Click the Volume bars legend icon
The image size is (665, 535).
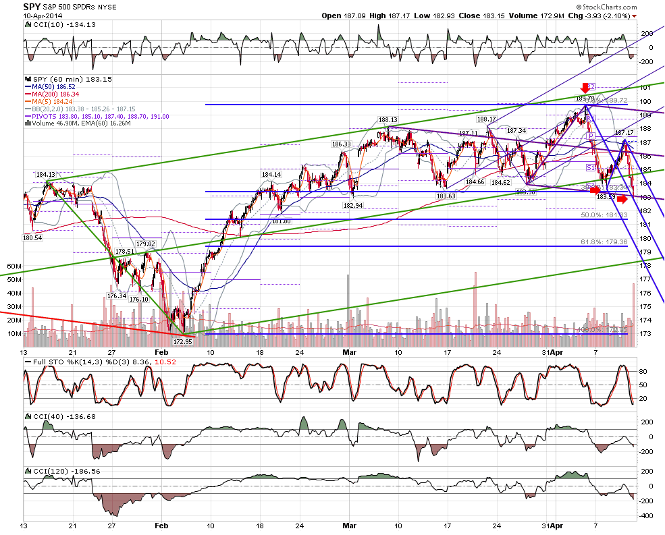pos(28,123)
